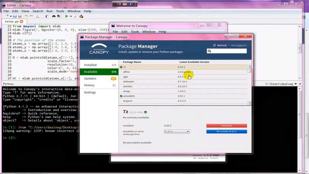Expand the New file dropdown arrow
Screen dimensions: 309x174
10,16
